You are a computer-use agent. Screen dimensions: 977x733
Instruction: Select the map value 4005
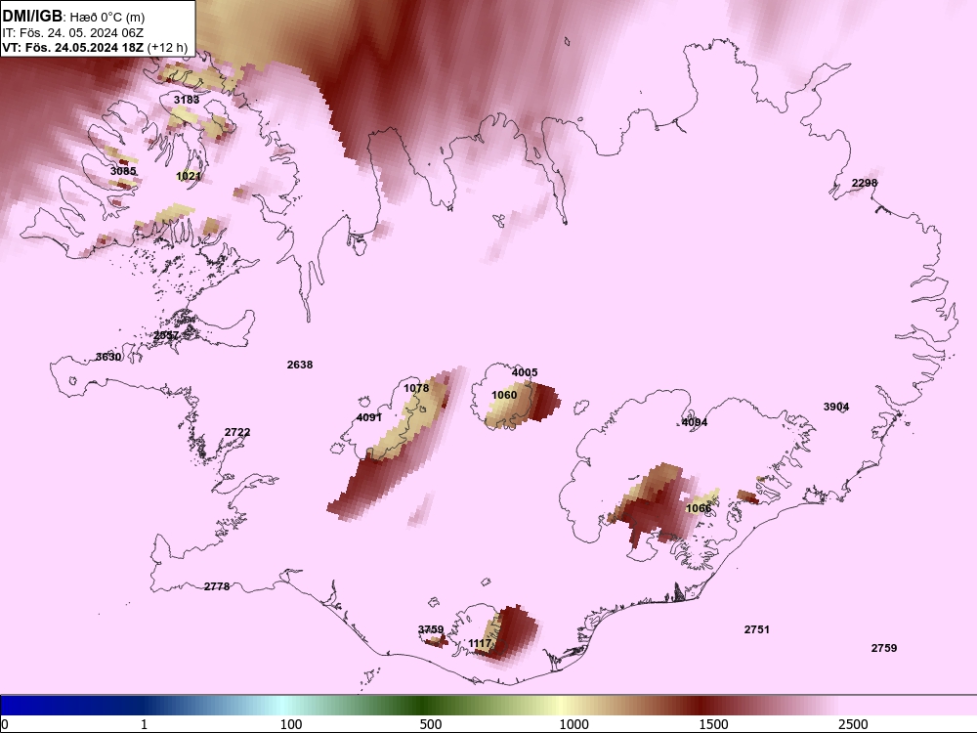coord(525,372)
